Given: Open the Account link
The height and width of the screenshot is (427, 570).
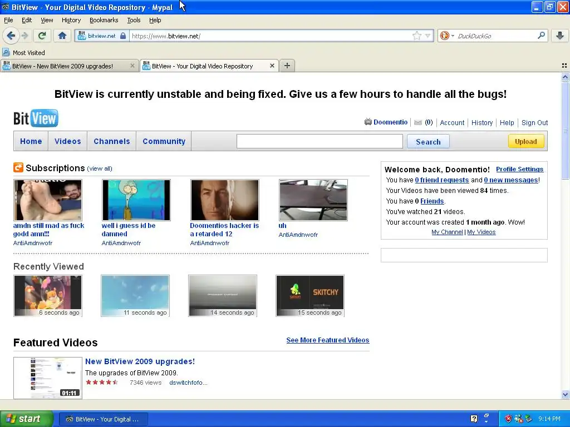Looking at the screenshot, I should coord(452,123).
